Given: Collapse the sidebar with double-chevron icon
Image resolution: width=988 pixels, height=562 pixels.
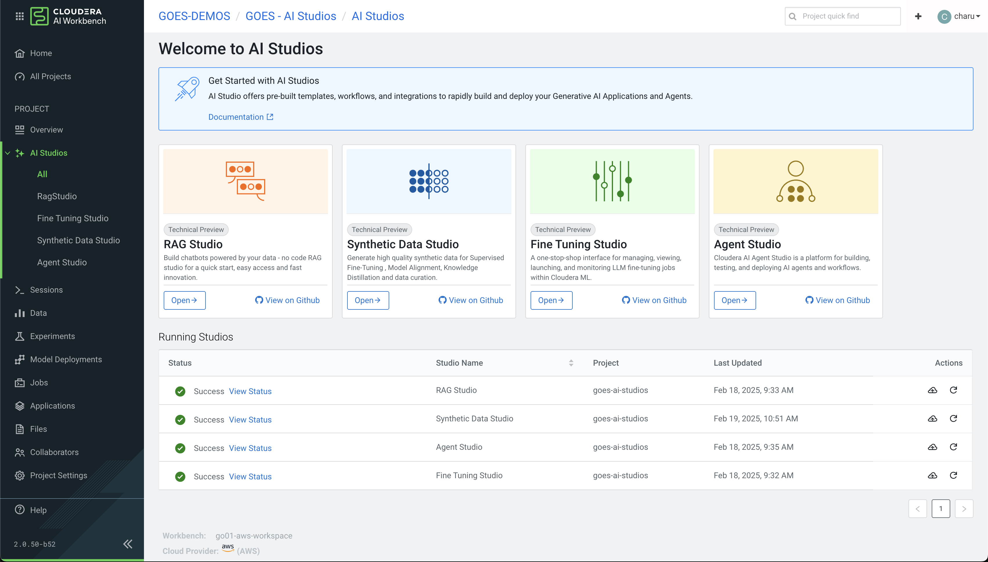Looking at the screenshot, I should pos(127,544).
